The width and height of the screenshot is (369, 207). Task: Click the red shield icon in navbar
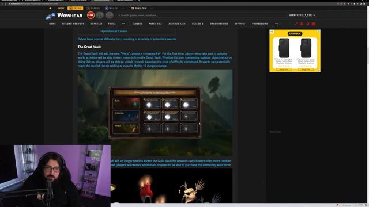tap(307, 24)
